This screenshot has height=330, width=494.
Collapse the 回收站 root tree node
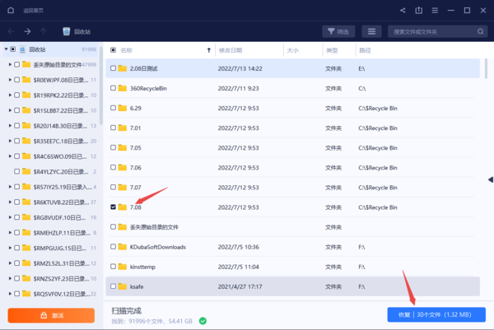[5, 49]
